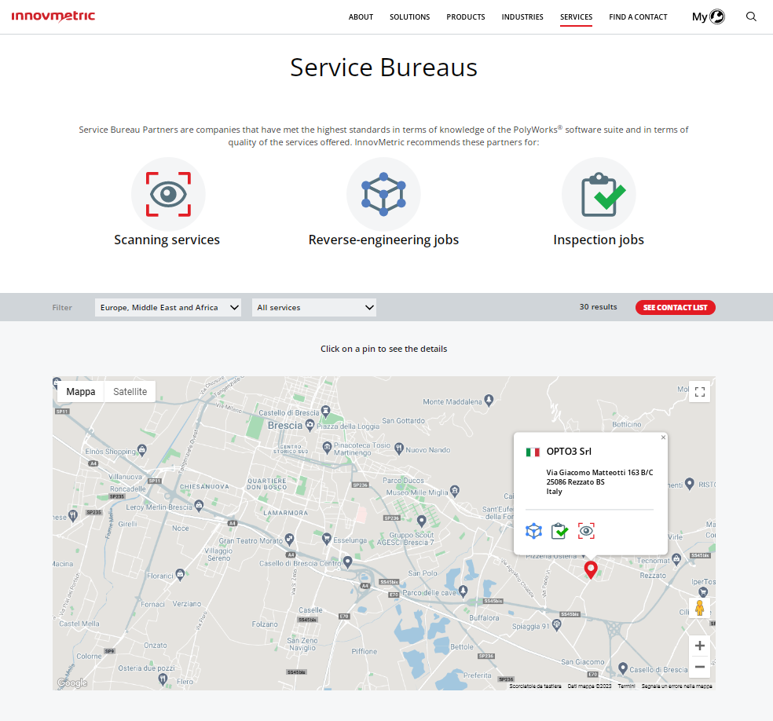Zoom out on the map

[x=699, y=667]
